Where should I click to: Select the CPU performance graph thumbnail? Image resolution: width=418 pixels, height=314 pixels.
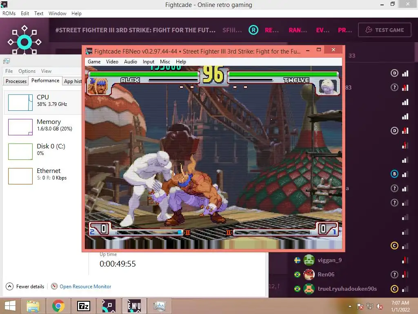20,103
